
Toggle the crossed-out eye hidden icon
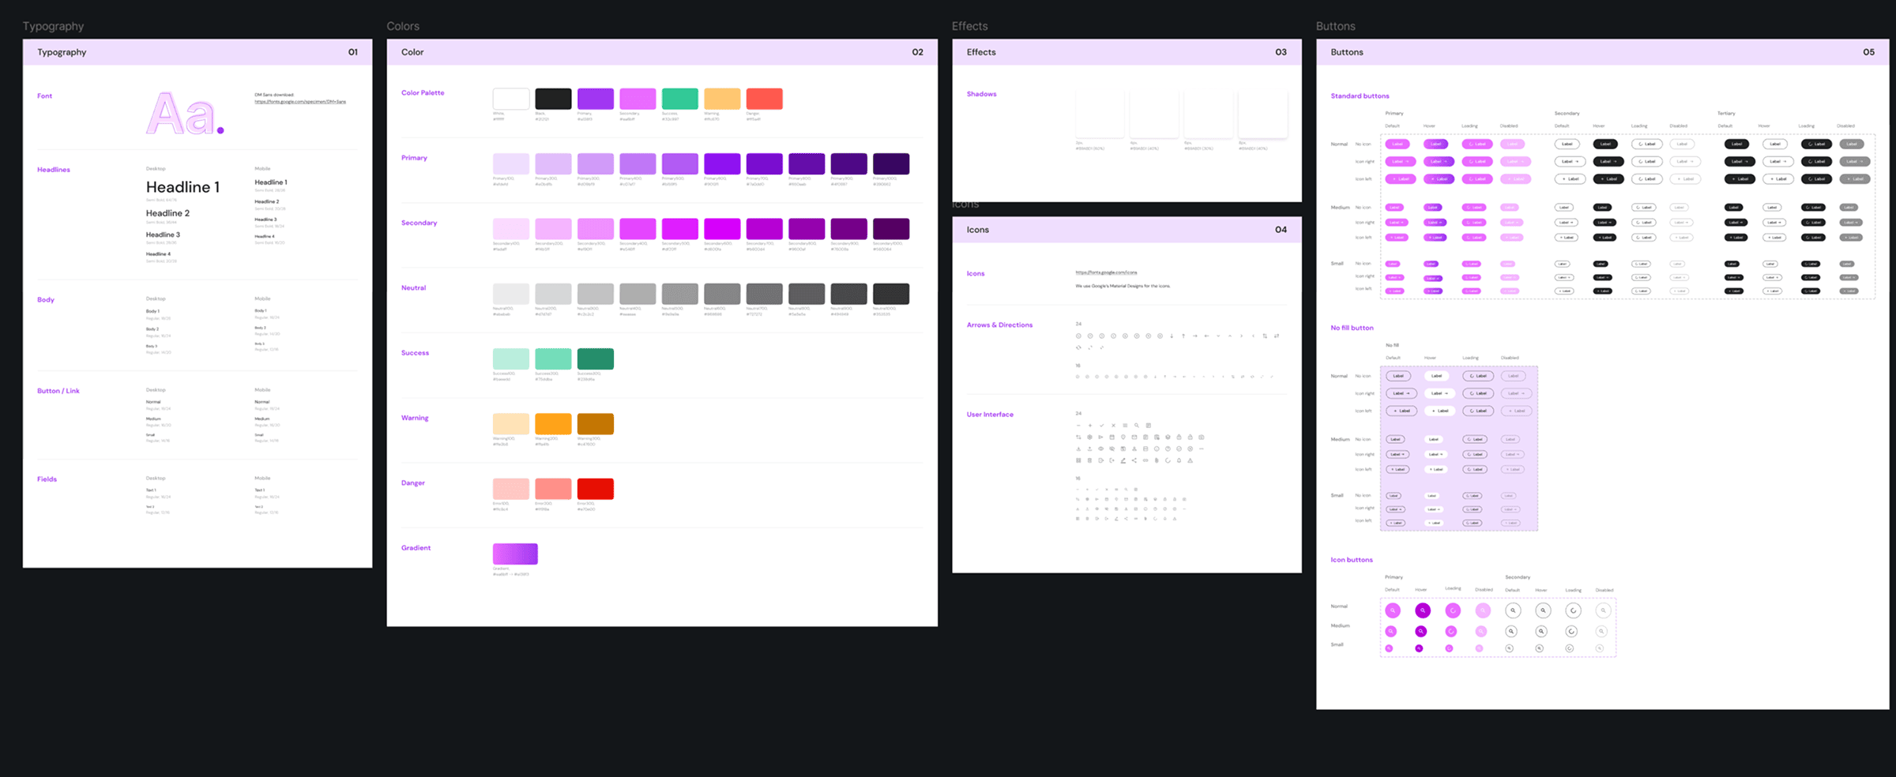click(1113, 449)
